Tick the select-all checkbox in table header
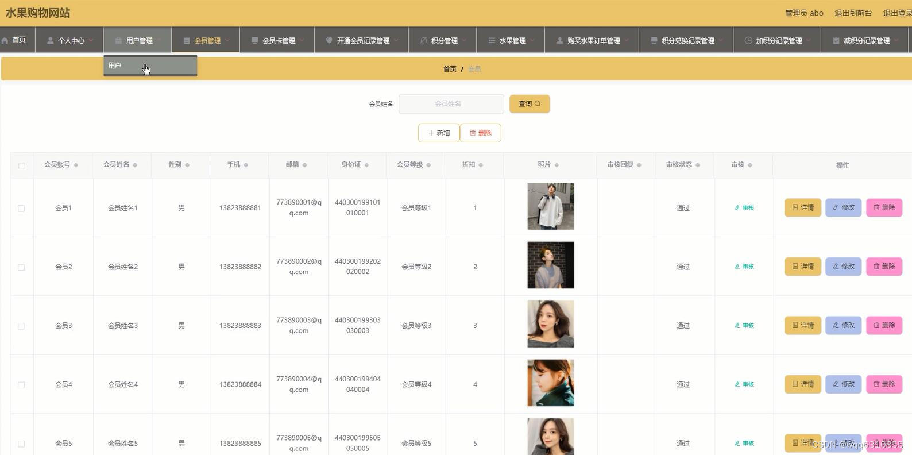The image size is (912, 455). pyautogui.click(x=22, y=165)
